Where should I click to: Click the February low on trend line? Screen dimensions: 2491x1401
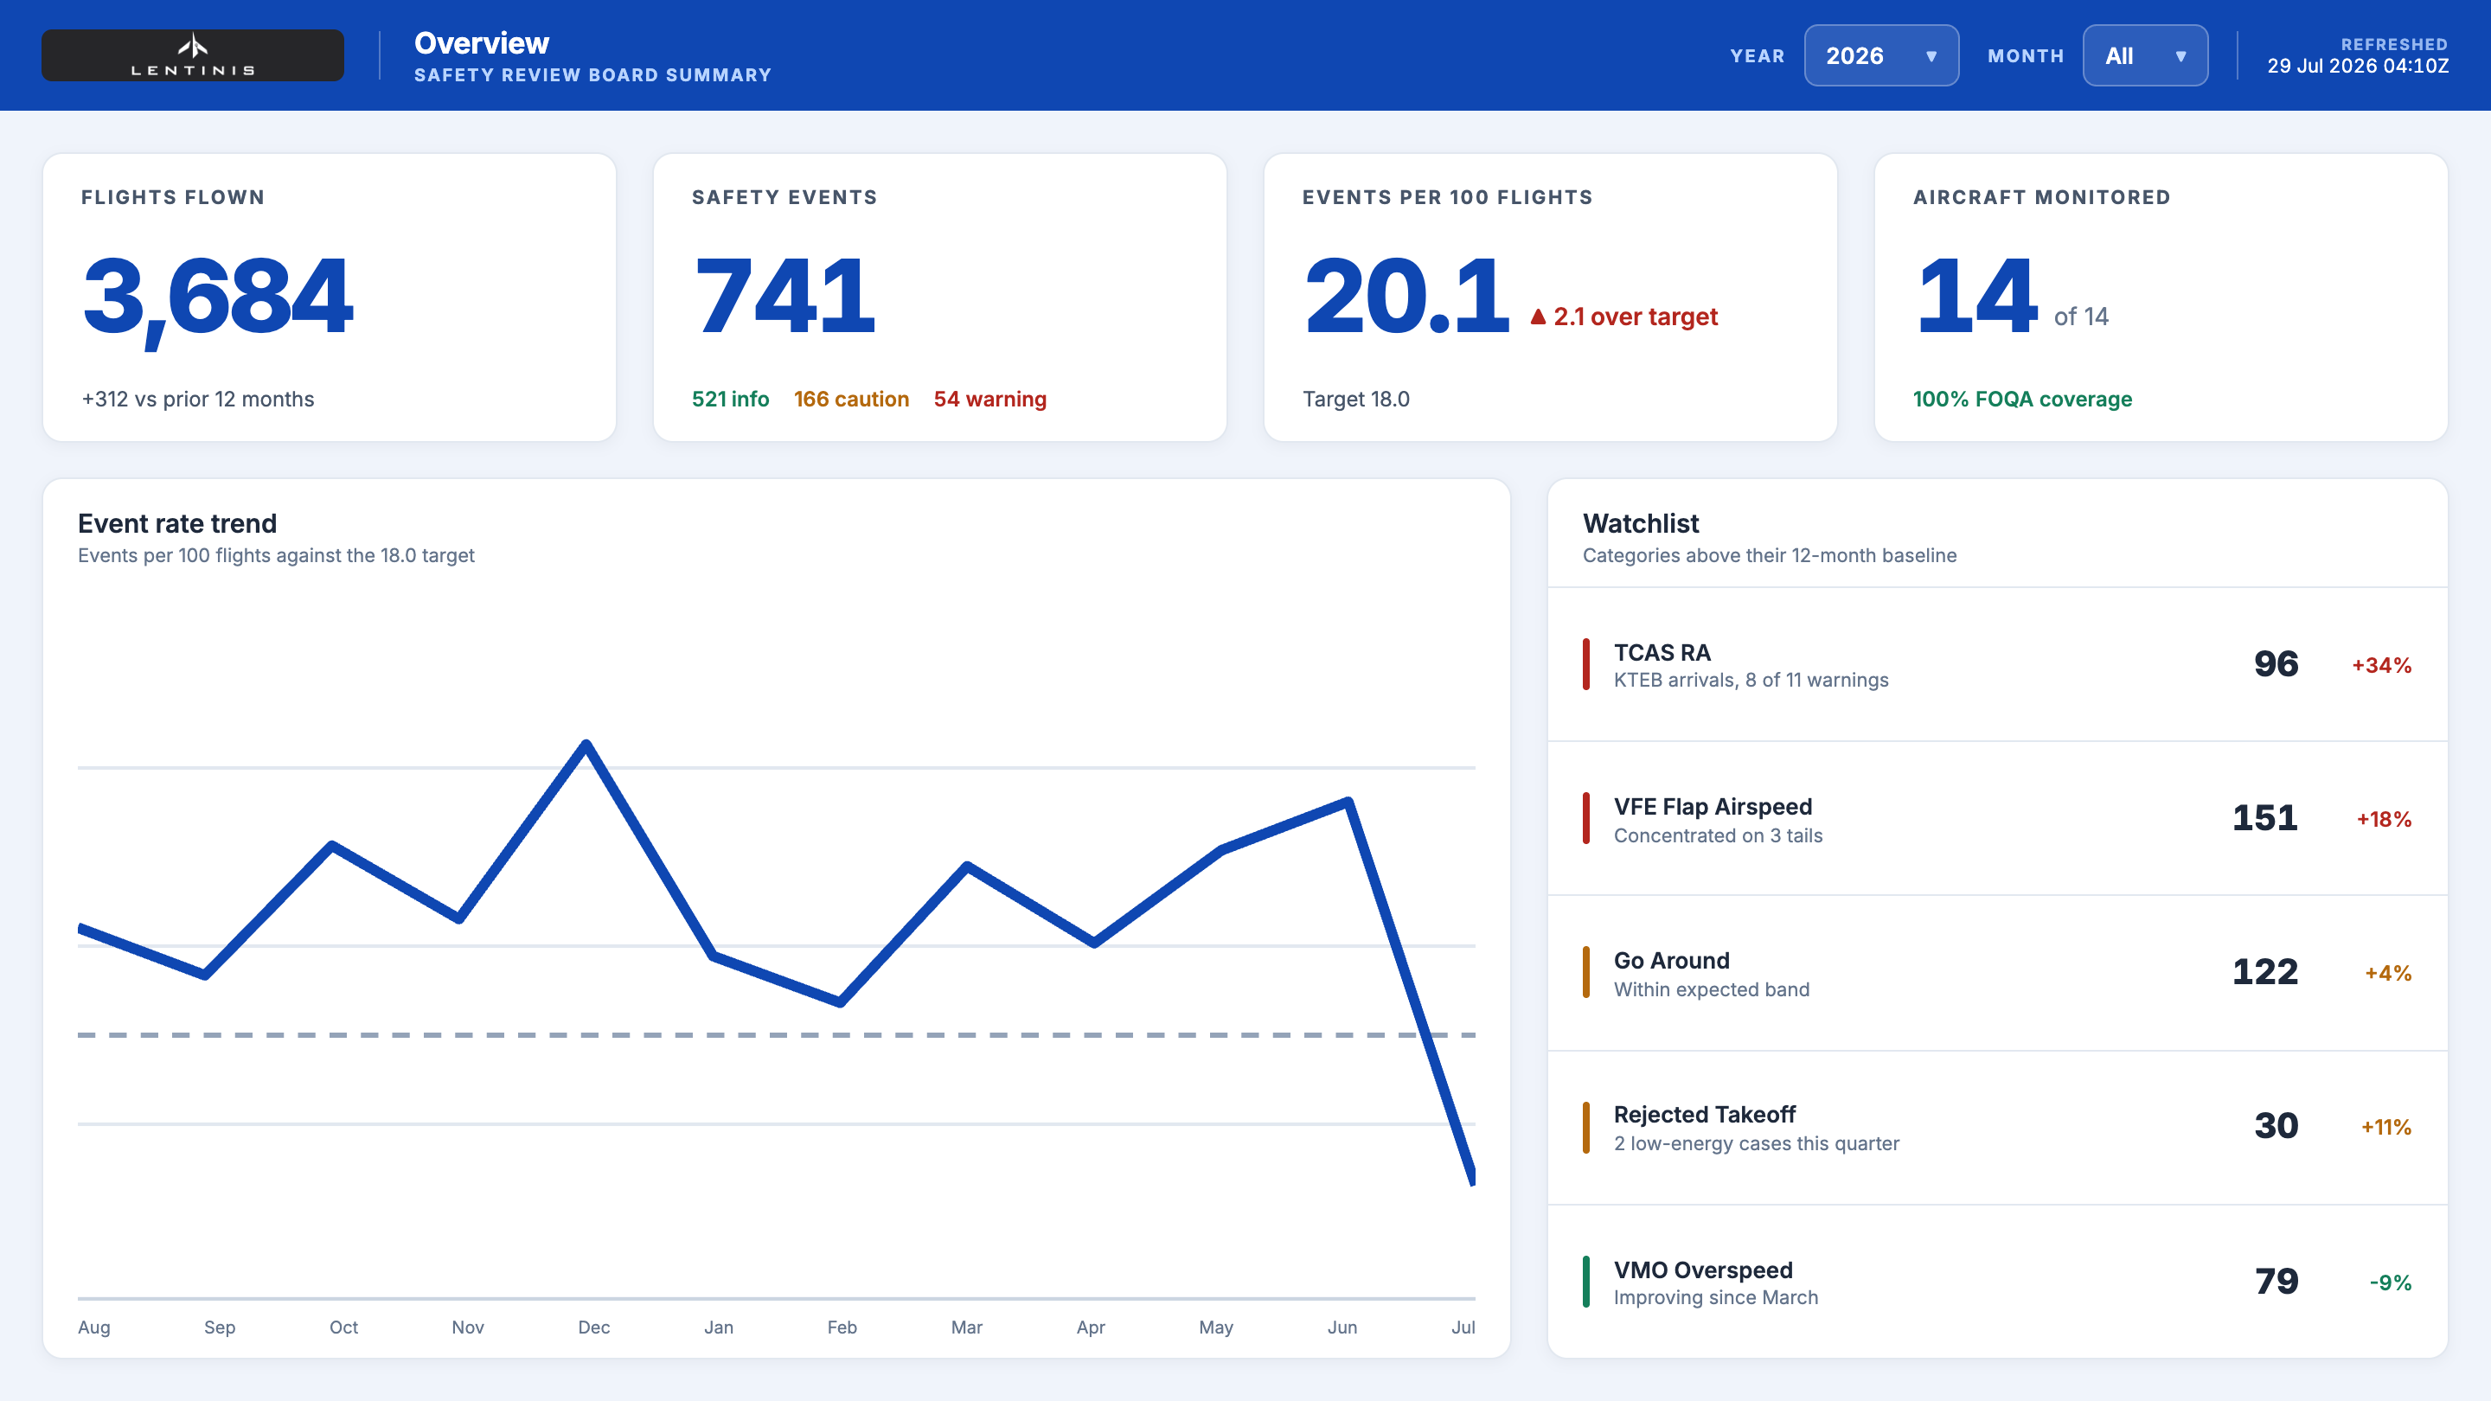coord(841,1001)
